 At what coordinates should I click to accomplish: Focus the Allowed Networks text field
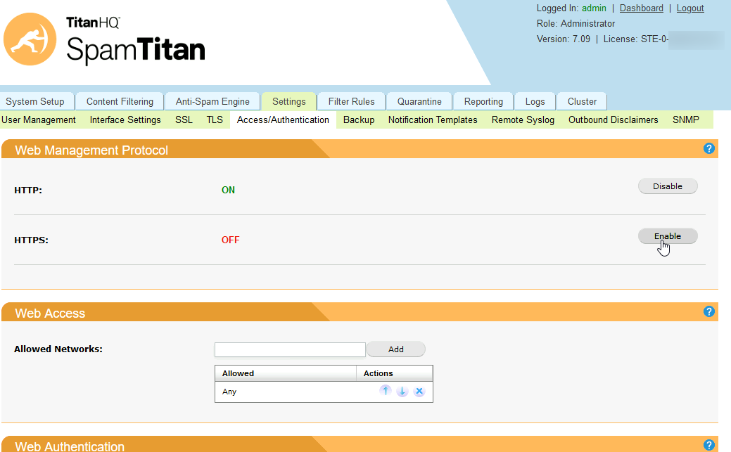point(290,349)
